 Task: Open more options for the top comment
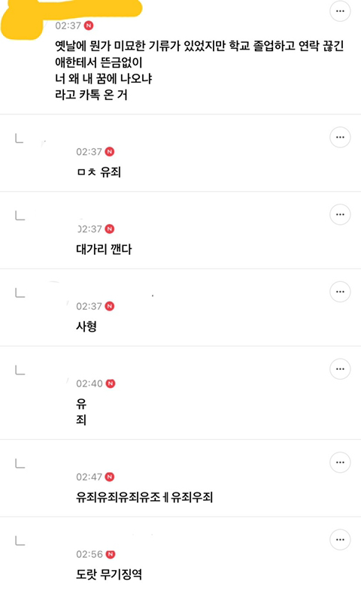(x=340, y=11)
